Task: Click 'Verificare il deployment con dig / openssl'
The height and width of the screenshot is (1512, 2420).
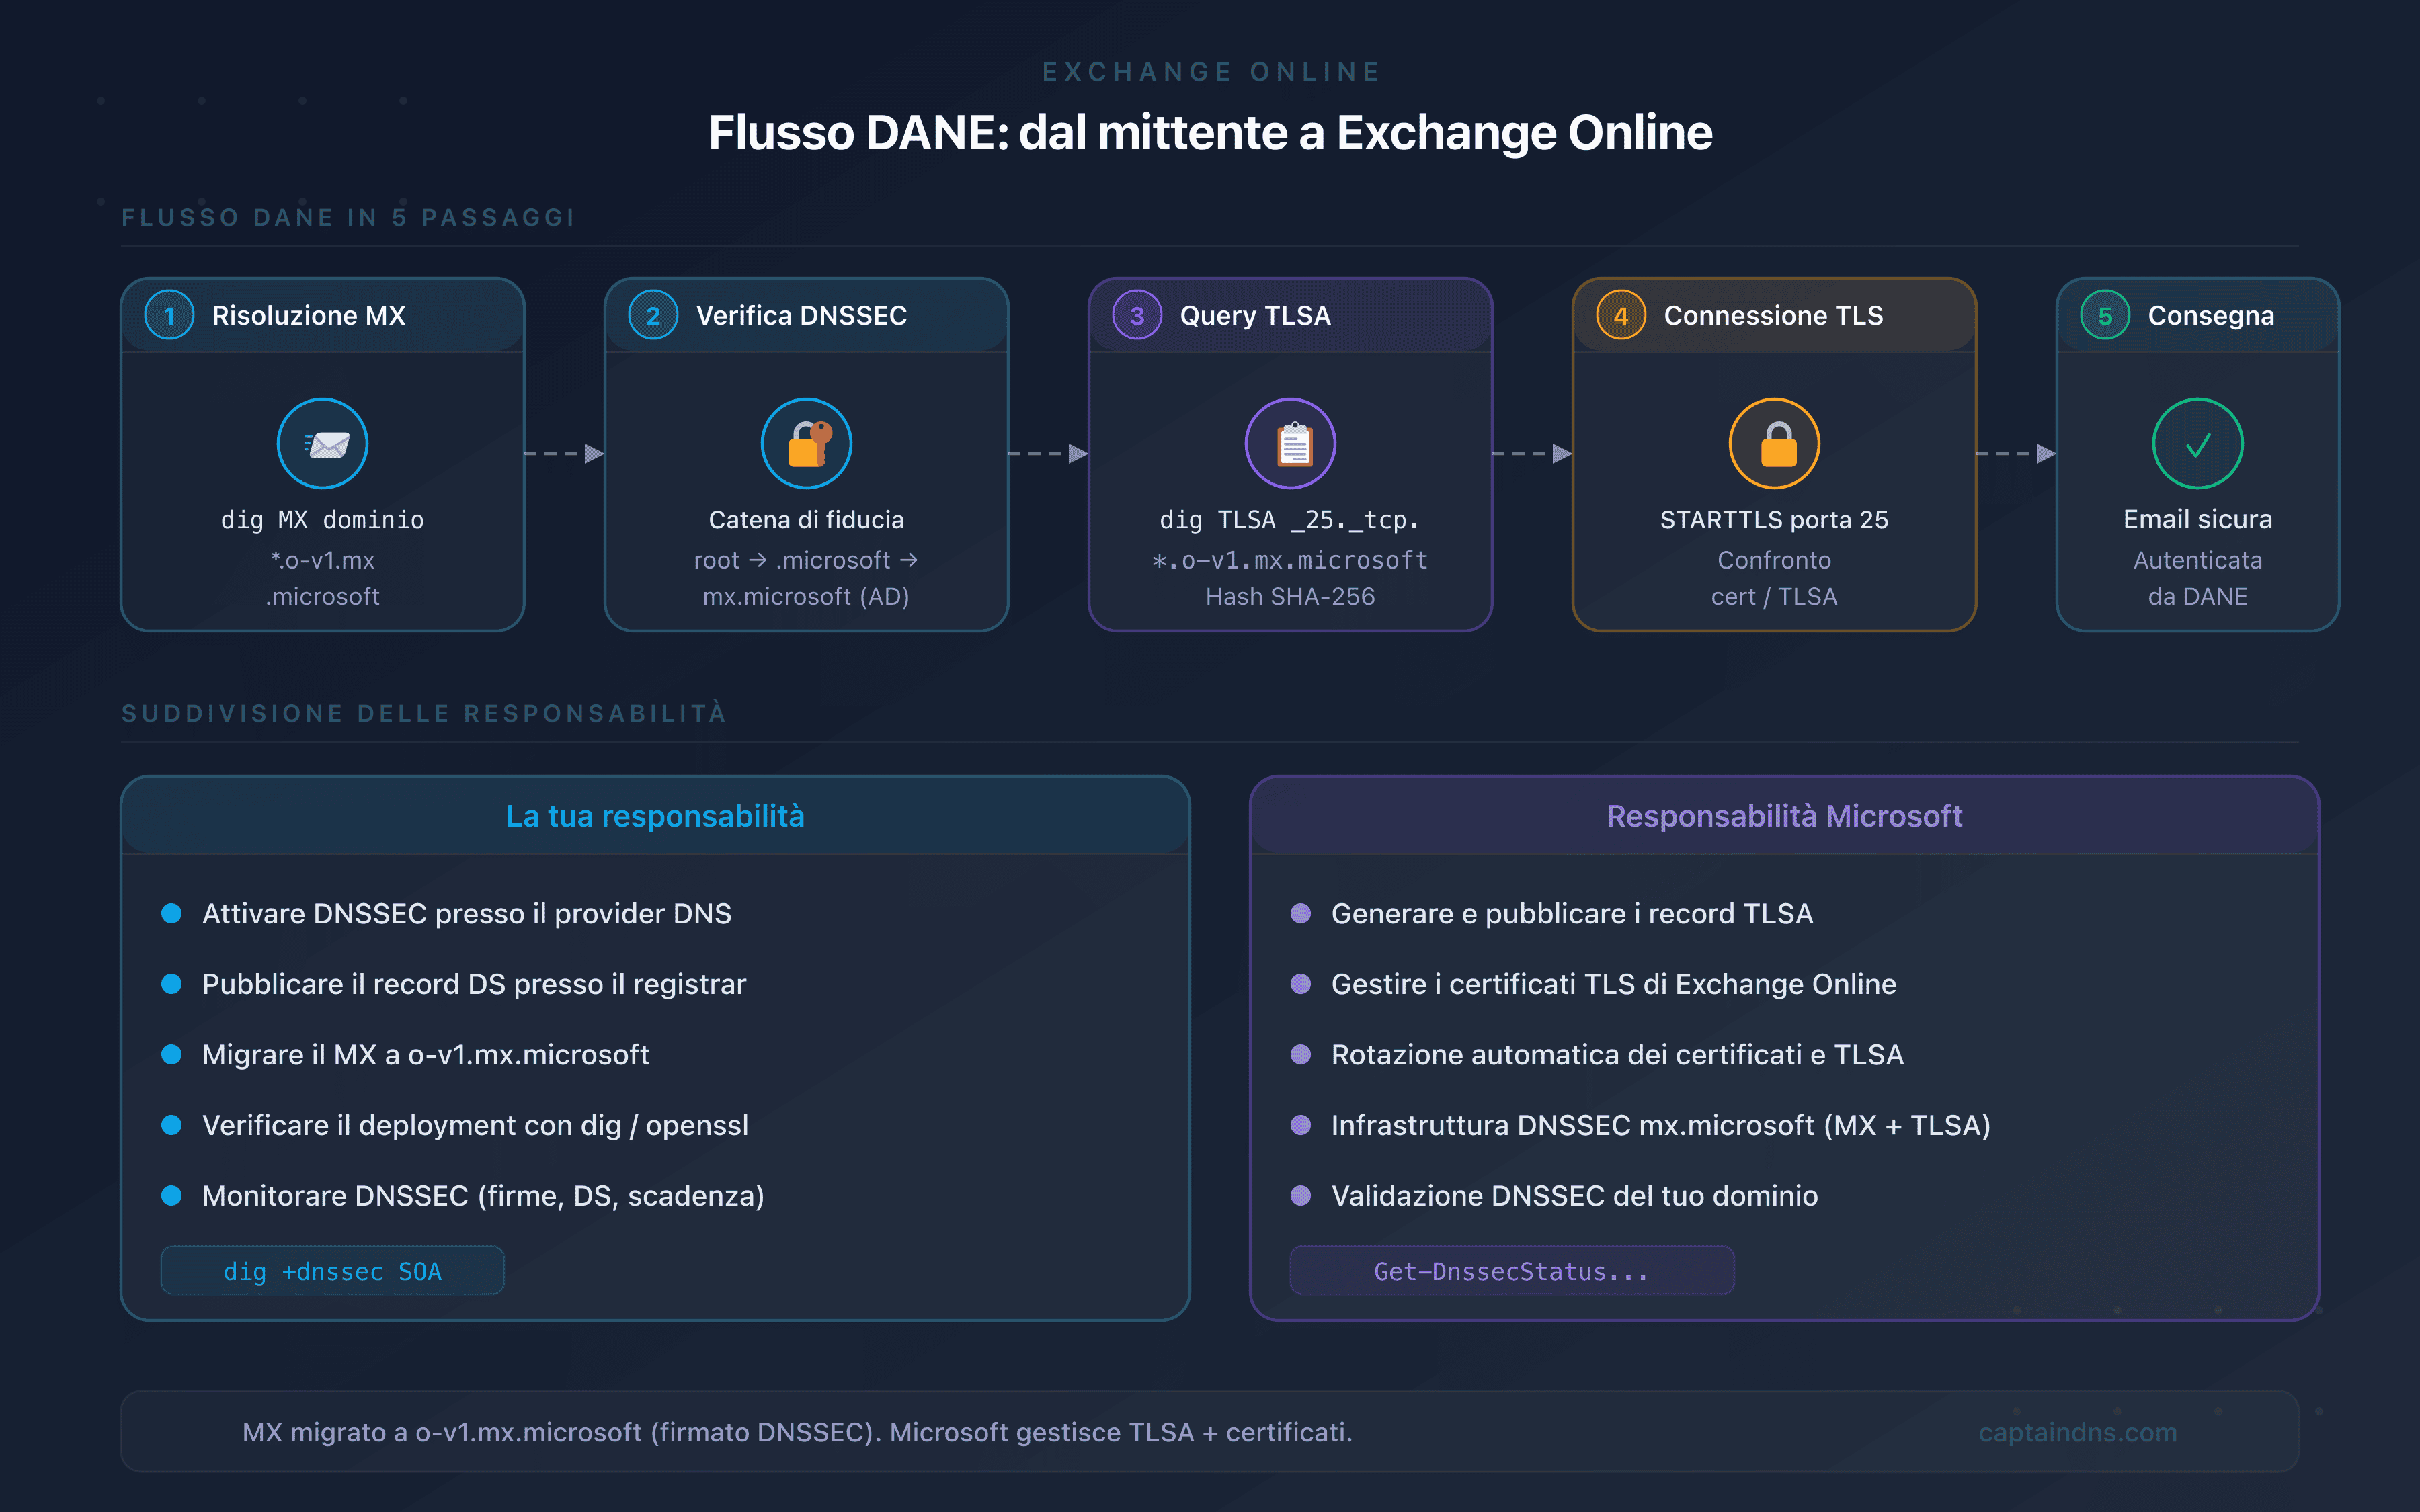Action: point(475,1126)
